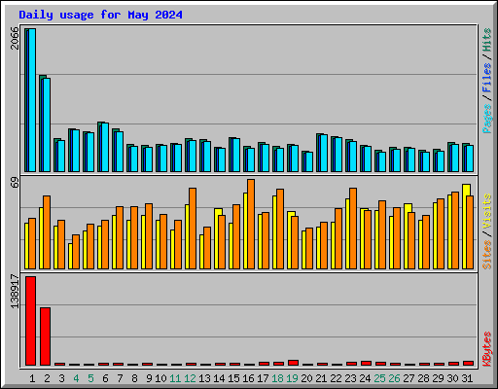
Task: Click the 'Pages' legend label
Action: [x=486, y=119]
